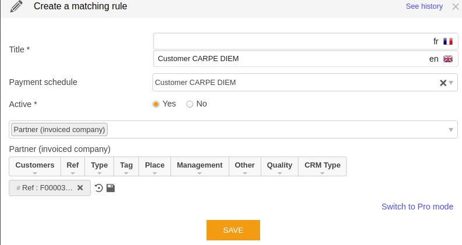Open the Tag filter tab
The width and height of the screenshot is (462, 245).
[x=126, y=166]
